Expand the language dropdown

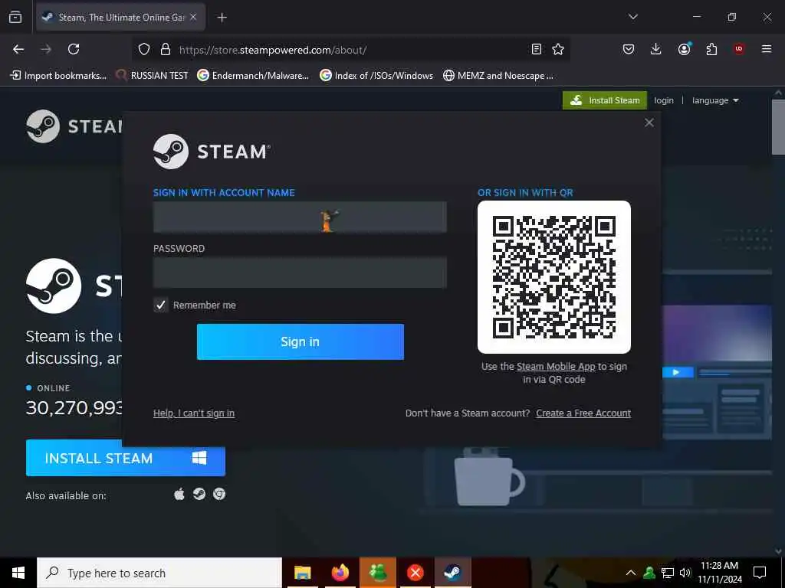tap(715, 100)
